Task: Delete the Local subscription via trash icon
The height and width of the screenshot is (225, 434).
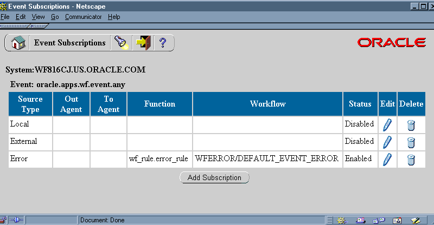Action: click(411, 125)
